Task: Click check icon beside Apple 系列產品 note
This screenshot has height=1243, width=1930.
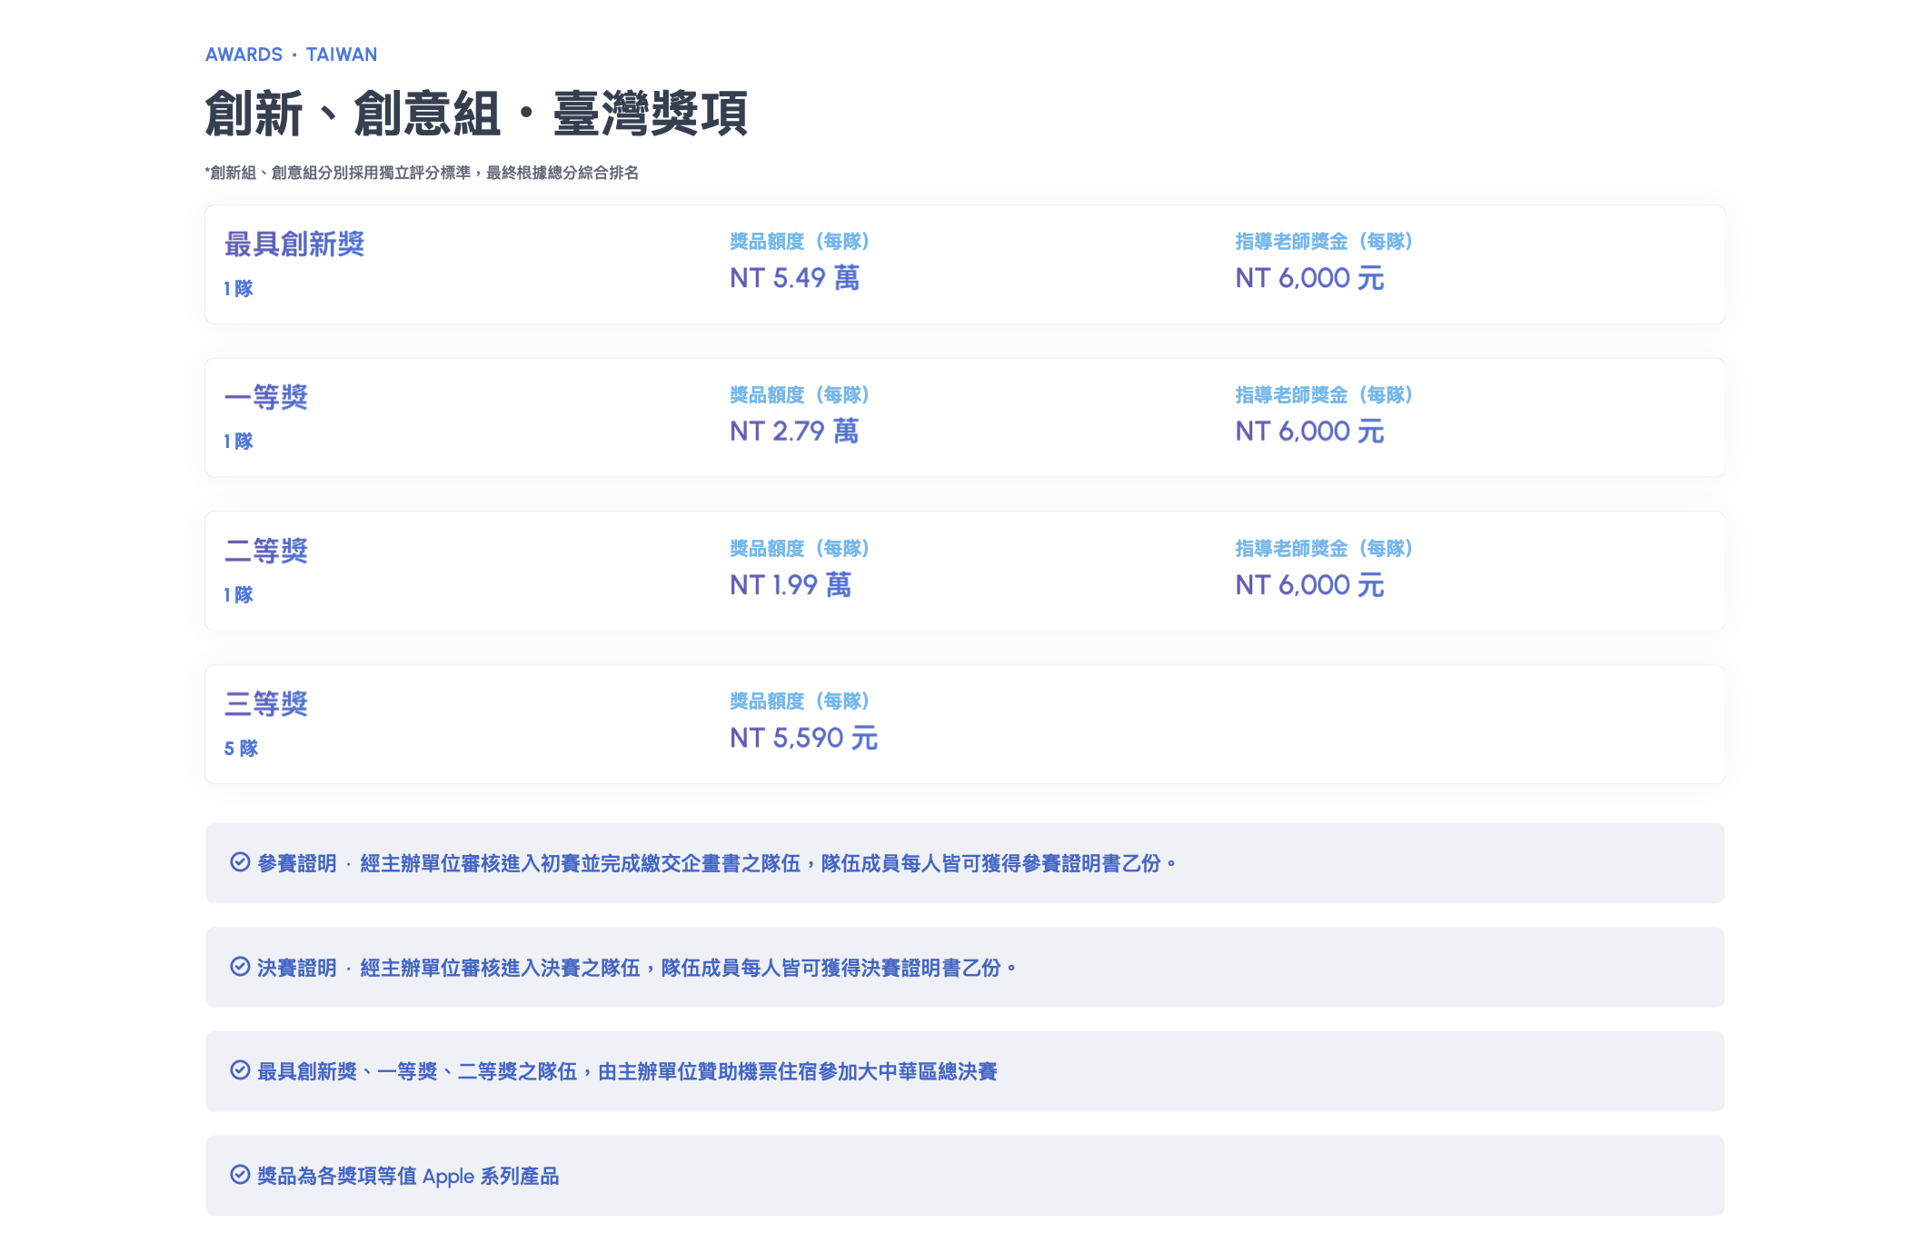Action: pyautogui.click(x=240, y=1175)
